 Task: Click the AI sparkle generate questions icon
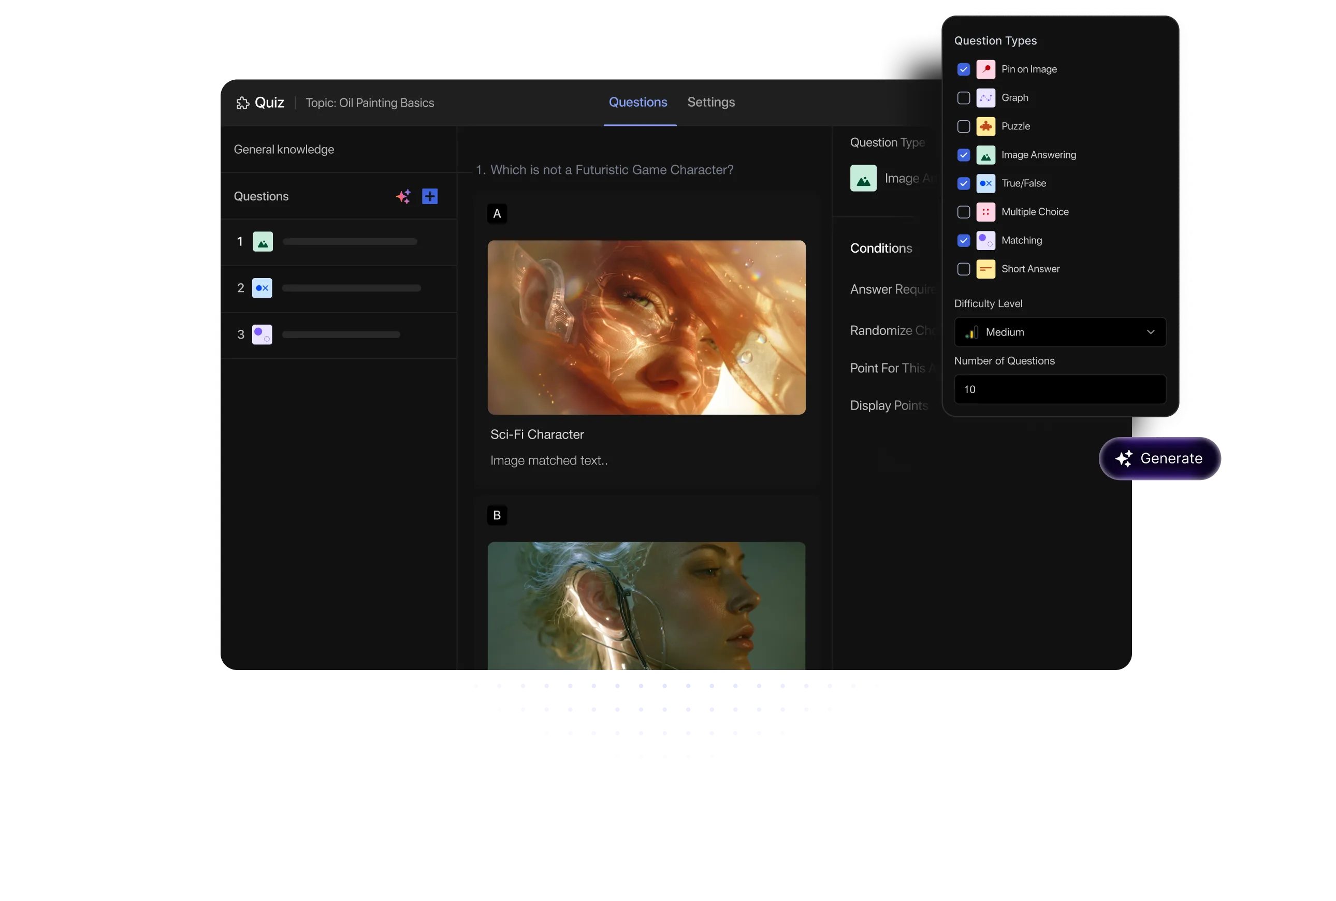coord(403,197)
